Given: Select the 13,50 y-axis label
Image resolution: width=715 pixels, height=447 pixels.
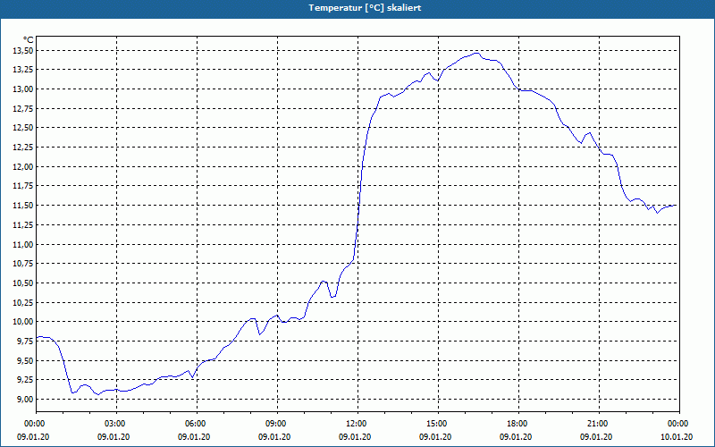Looking at the screenshot, I should coord(23,50).
